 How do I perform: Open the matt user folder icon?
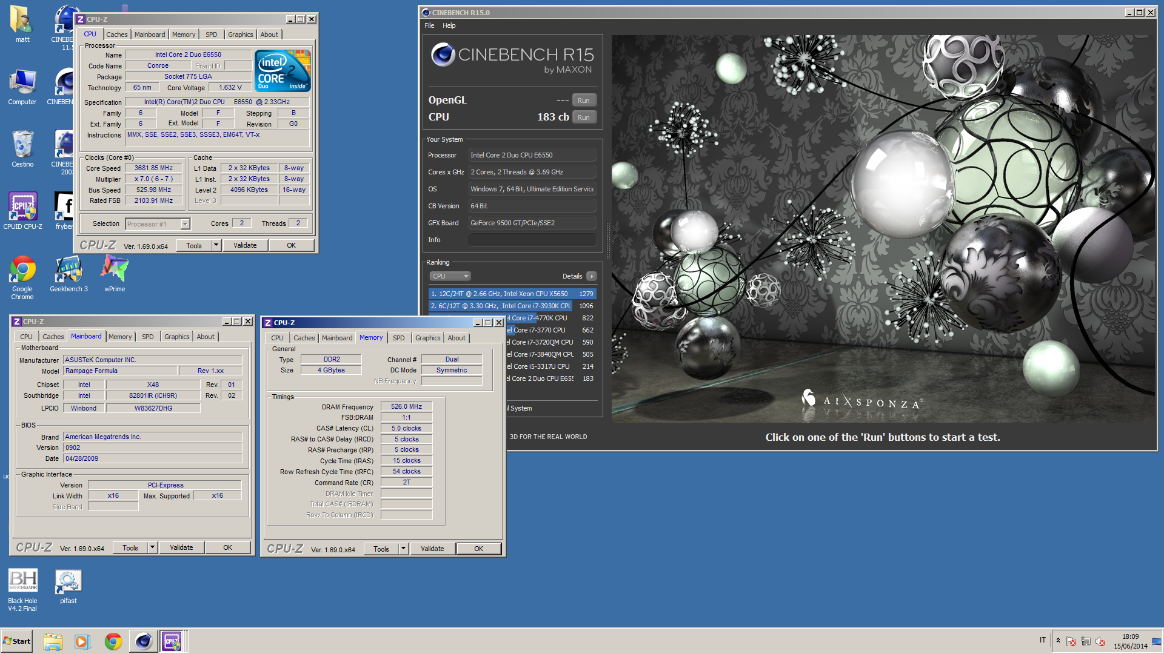(22, 24)
